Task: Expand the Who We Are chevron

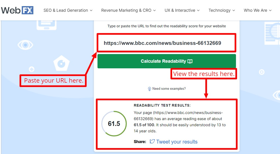Action: tap(270, 10)
